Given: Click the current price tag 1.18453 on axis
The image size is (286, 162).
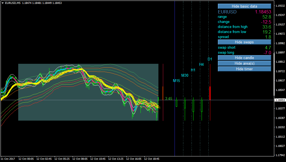Looking at the screenshot, I should 280,100.
